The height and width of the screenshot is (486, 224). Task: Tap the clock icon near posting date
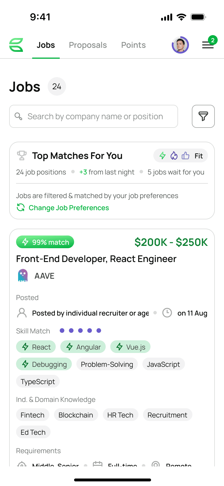click(x=167, y=313)
